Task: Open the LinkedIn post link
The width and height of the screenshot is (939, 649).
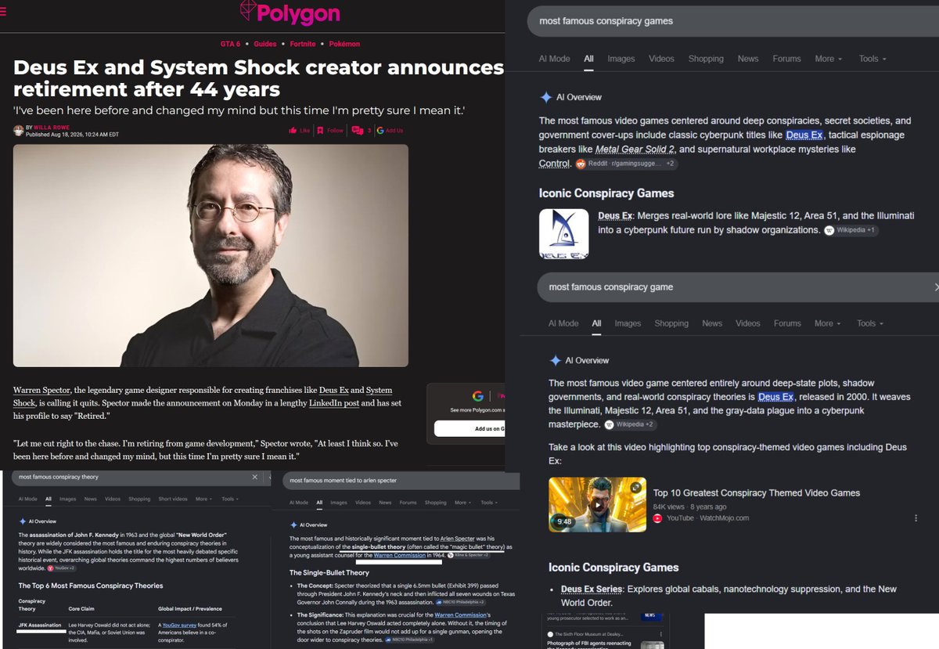Action: pyautogui.click(x=334, y=403)
